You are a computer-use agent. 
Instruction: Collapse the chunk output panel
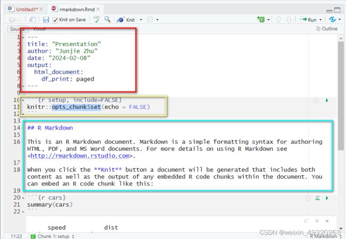coord(317,221)
